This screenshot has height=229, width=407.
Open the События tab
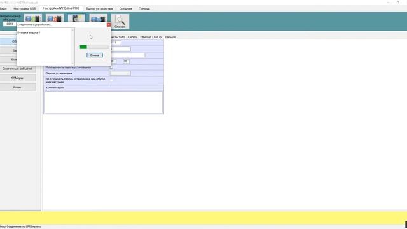click(126, 8)
